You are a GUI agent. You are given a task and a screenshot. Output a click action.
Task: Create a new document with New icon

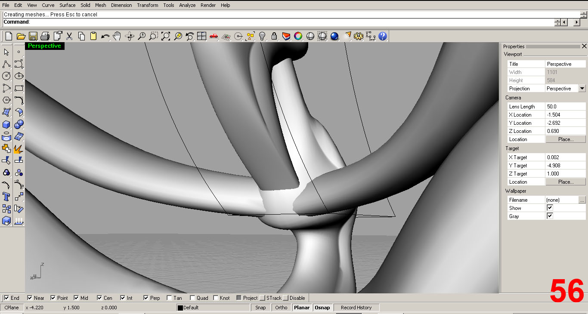pyautogui.click(x=9, y=36)
